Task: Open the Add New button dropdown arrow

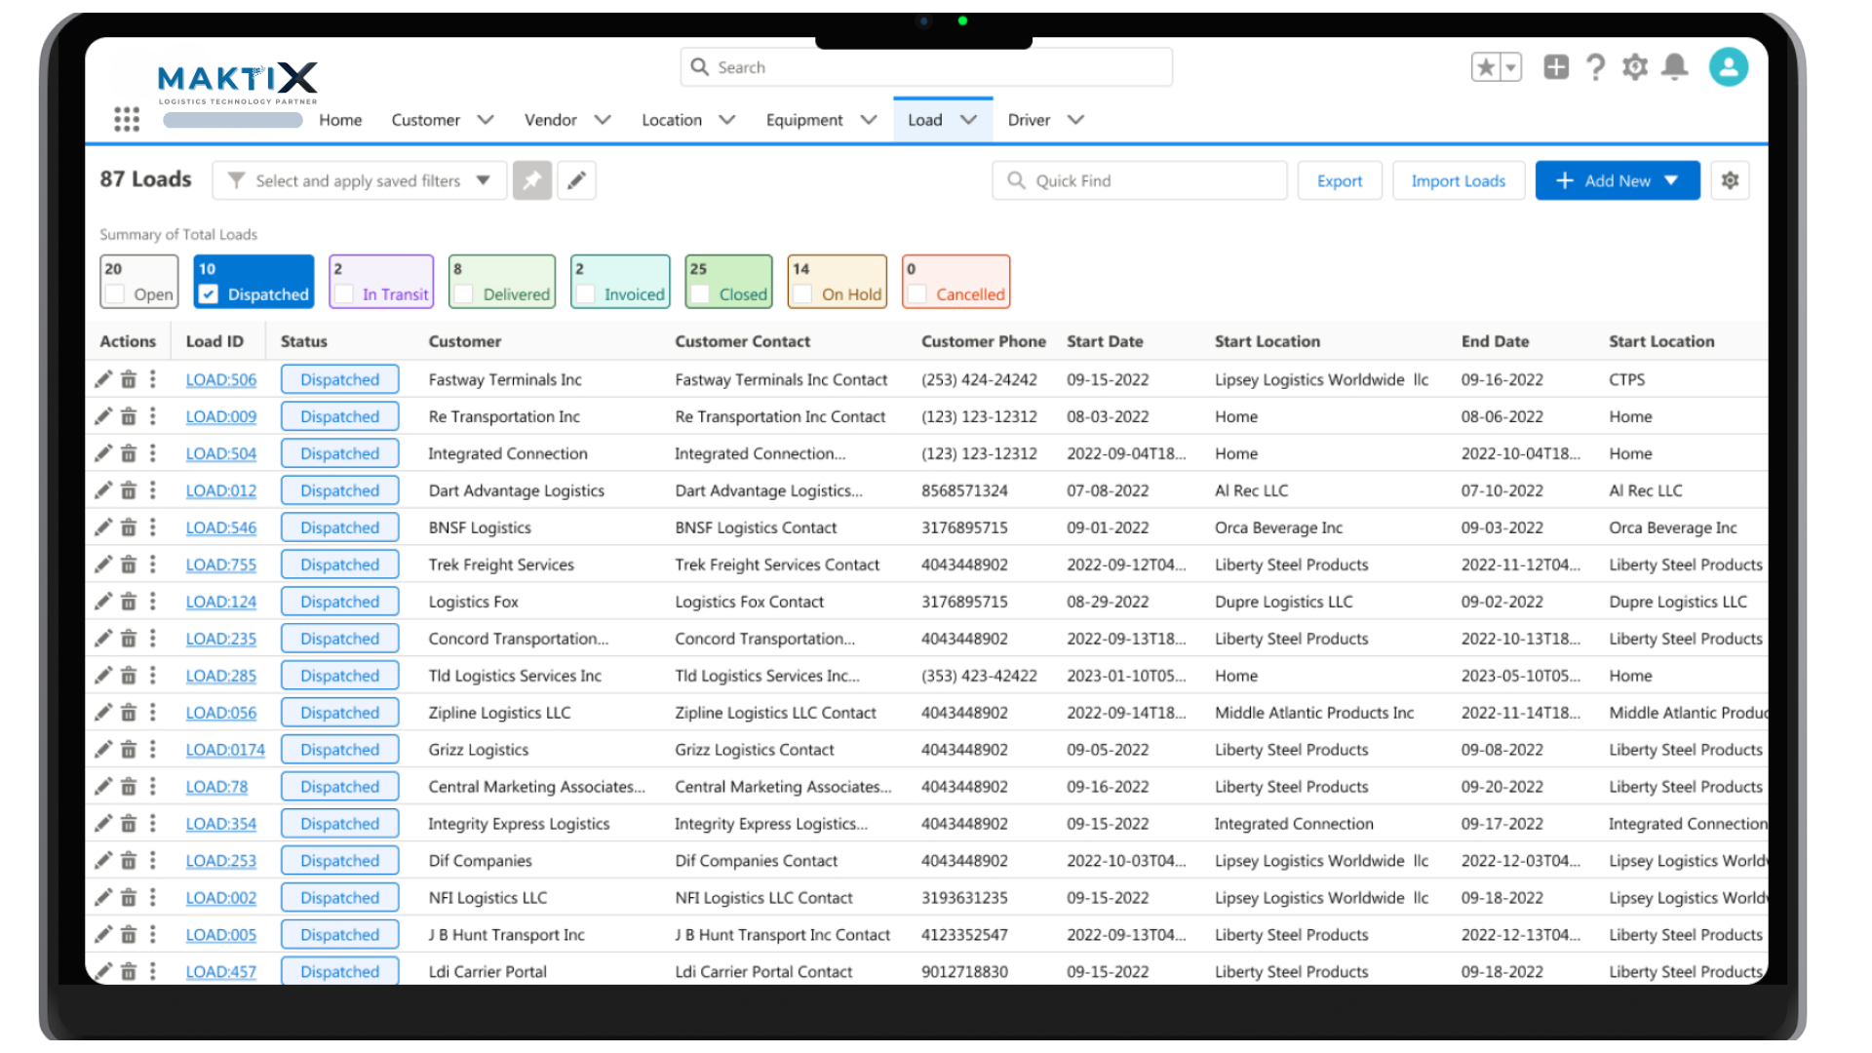Action: pyautogui.click(x=1671, y=180)
